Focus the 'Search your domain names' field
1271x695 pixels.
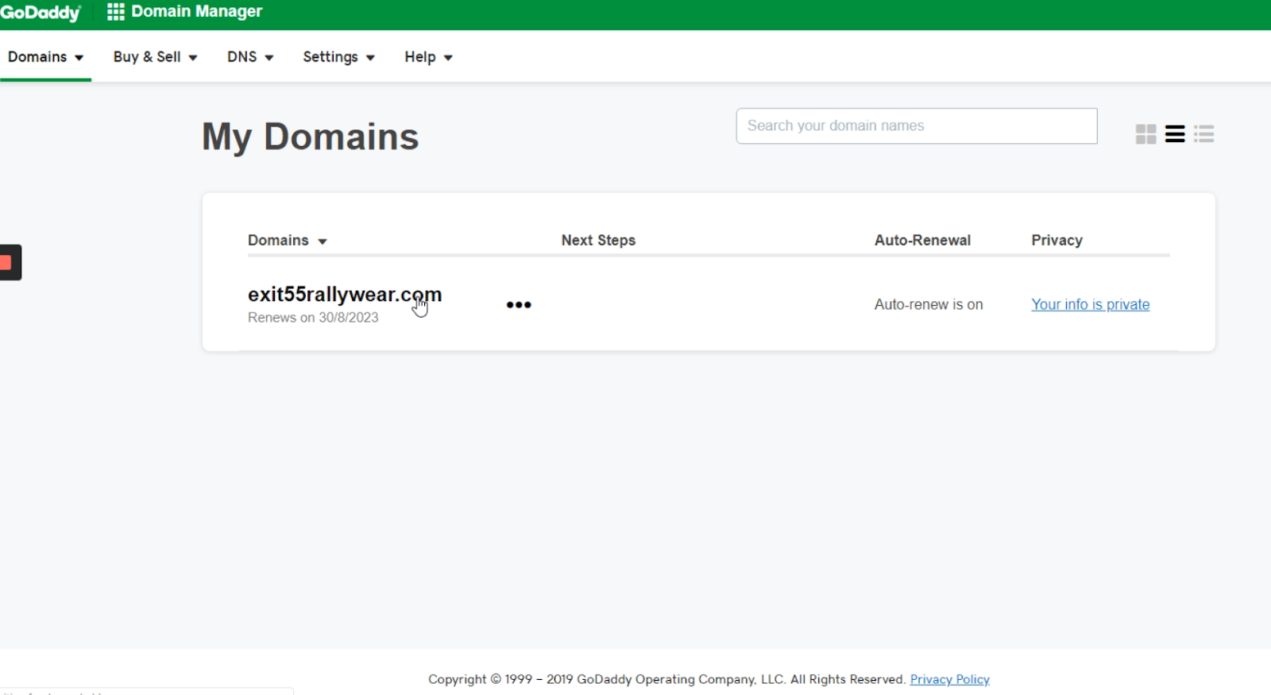[x=917, y=126]
